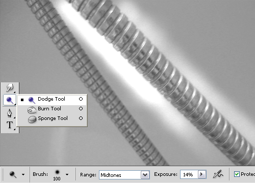Click the active Dodge tool toolbox button
Image resolution: width=255 pixels, height=183 pixels.
[x=10, y=100]
